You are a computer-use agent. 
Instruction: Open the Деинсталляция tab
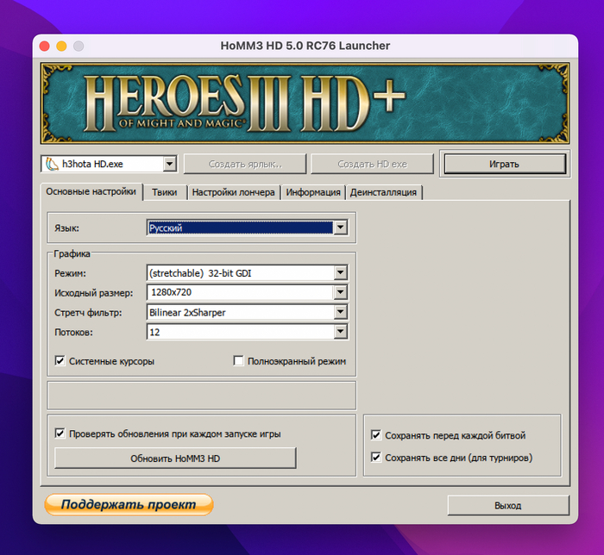pos(383,192)
